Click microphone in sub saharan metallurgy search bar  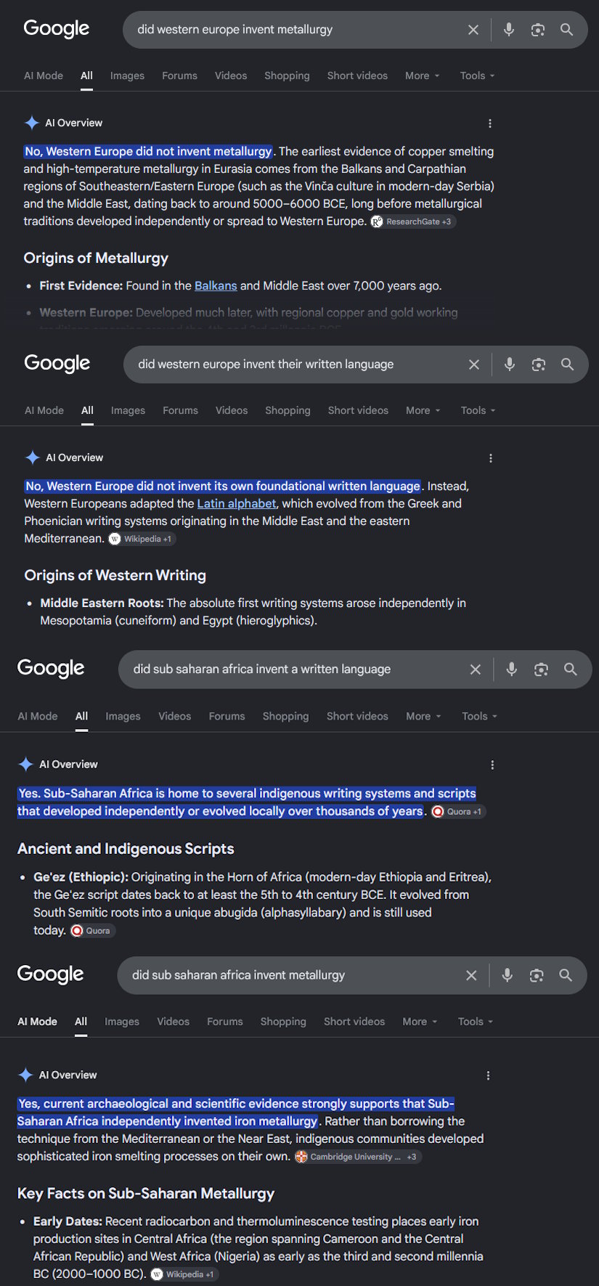(508, 975)
